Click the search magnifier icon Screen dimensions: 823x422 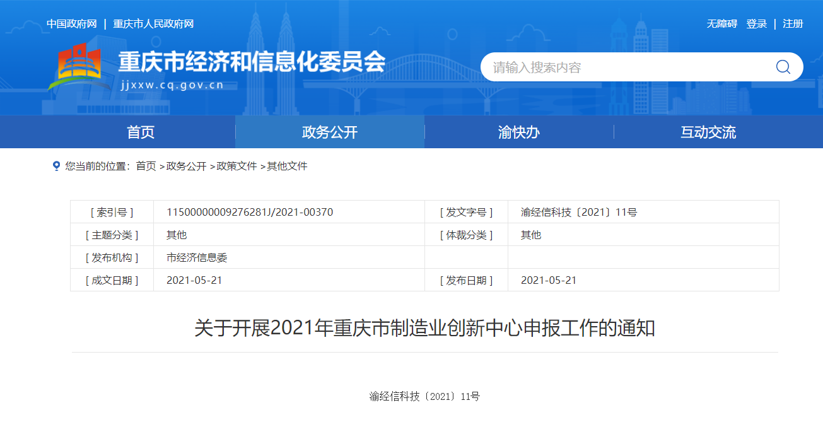(x=783, y=67)
